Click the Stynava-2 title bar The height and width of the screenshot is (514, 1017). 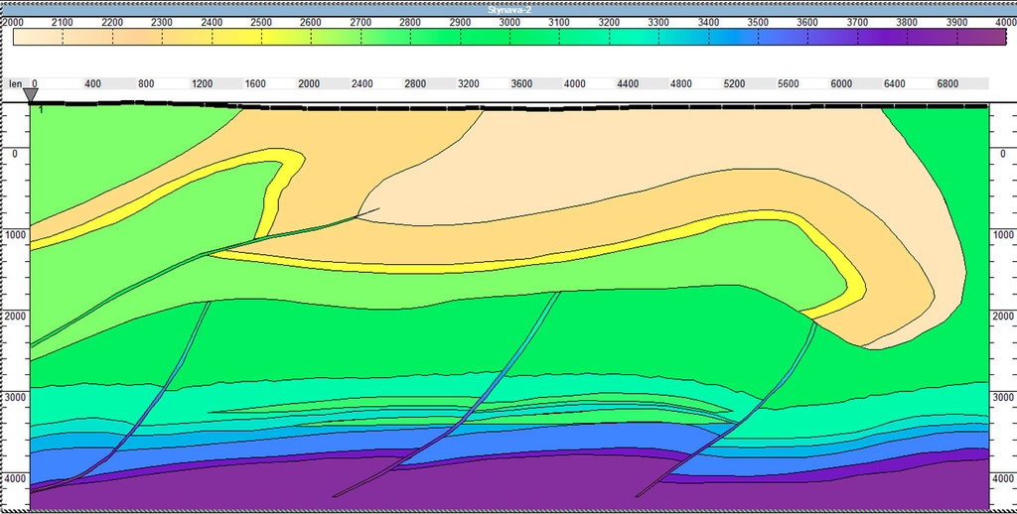click(508, 8)
